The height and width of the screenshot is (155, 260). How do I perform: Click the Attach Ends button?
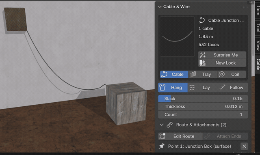[x=225, y=136]
